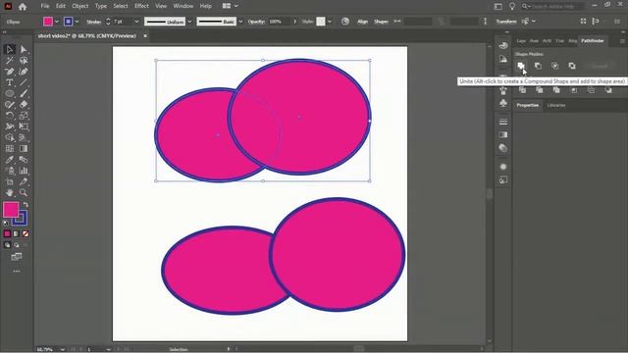Click the Align button in control bar
The height and width of the screenshot is (353, 628).
coord(362,22)
